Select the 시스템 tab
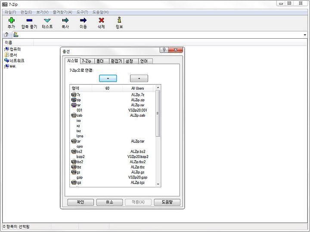 coord(73,61)
